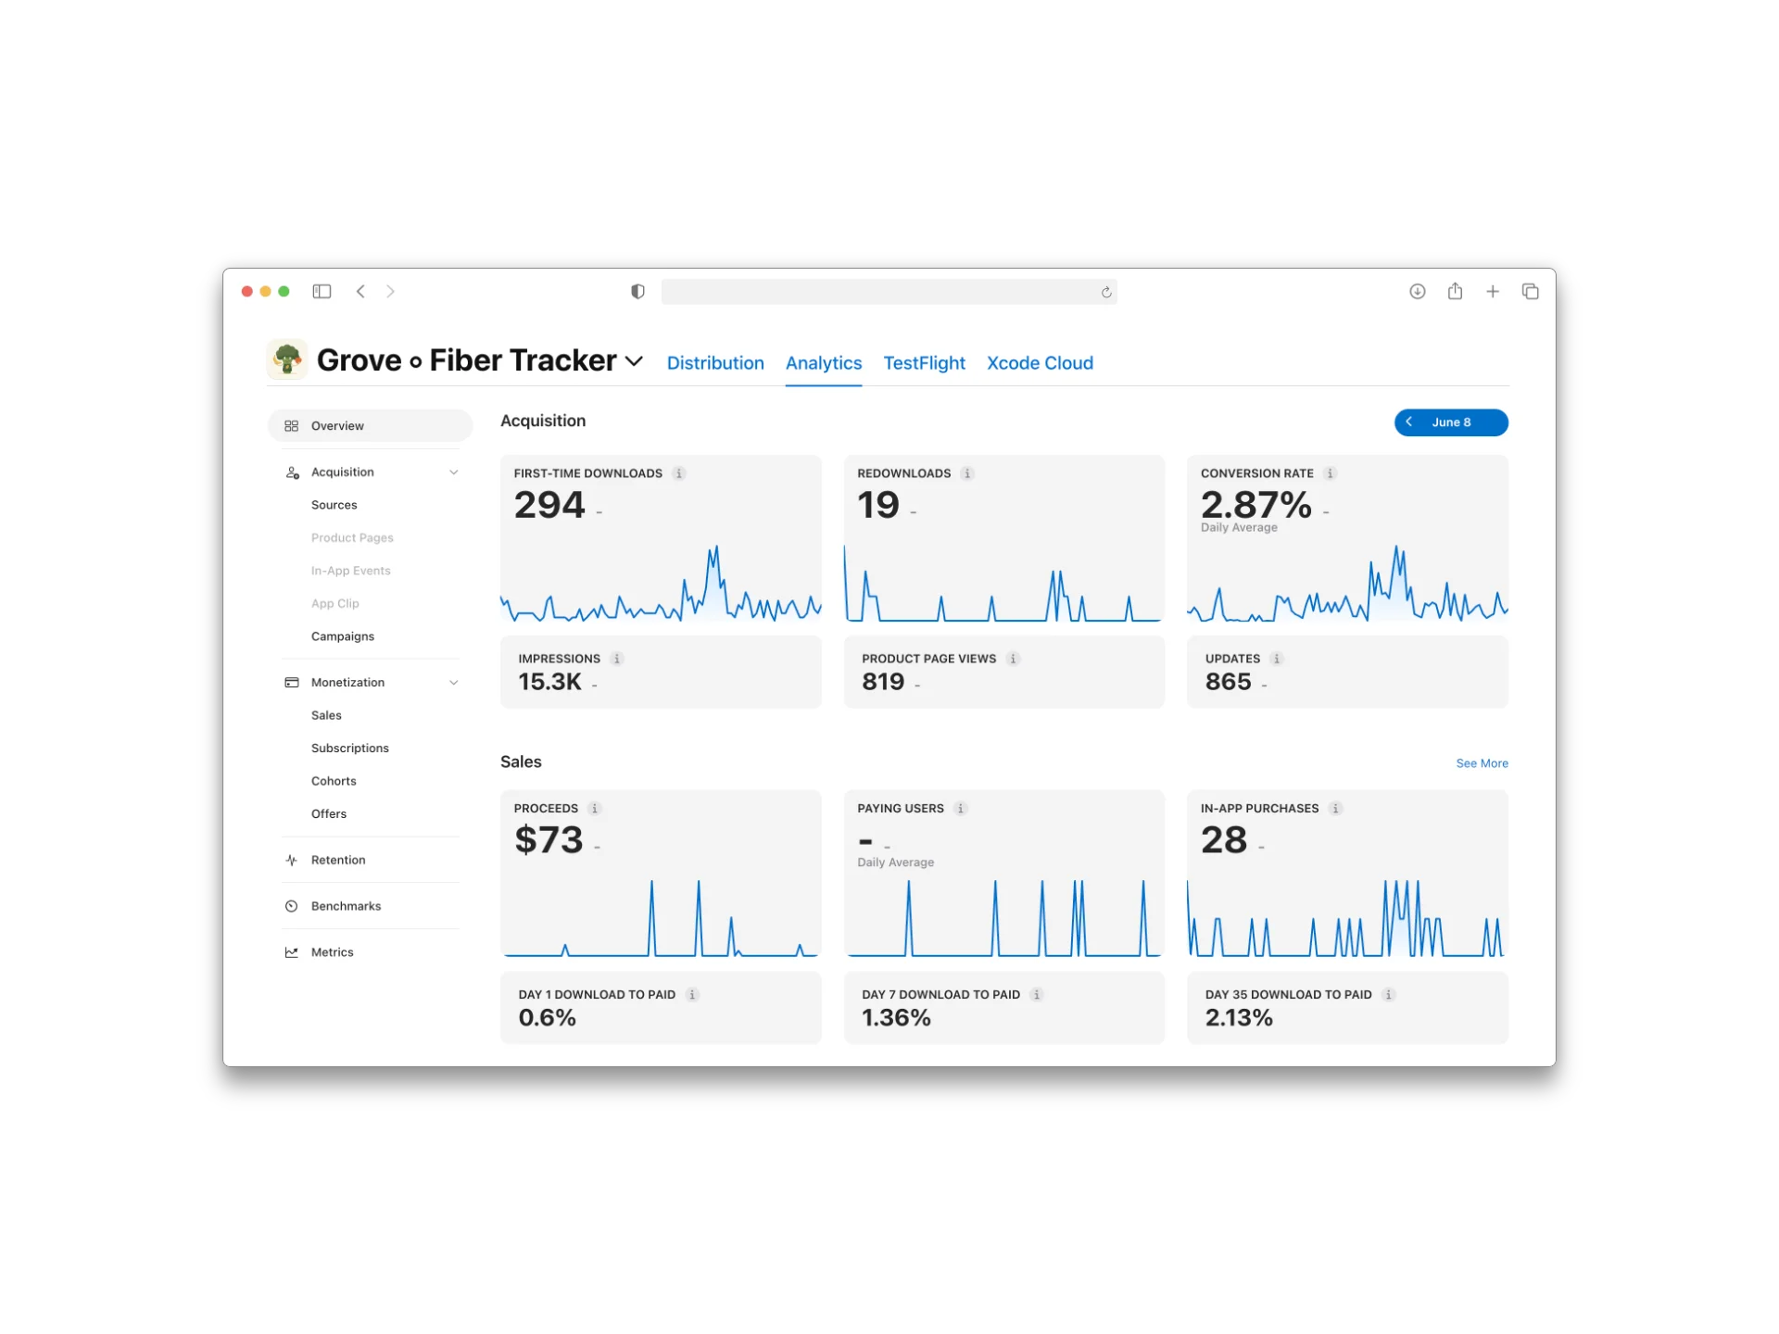
Task: Click info icon next to First-Time Downloads
Action: [x=679, y=473]
